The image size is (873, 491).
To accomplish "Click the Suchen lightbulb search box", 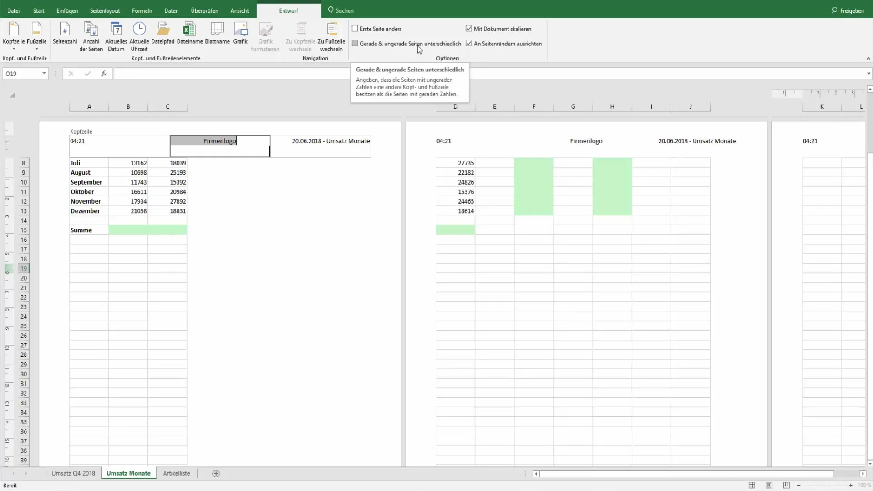I will (x=340, y=10).
